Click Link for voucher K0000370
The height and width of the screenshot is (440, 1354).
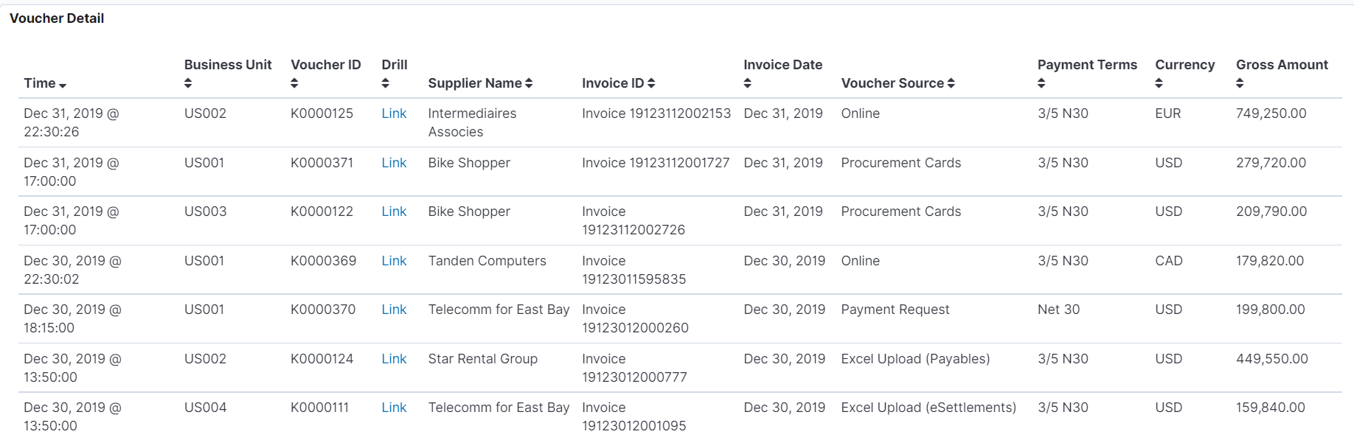tap(394, 310)
